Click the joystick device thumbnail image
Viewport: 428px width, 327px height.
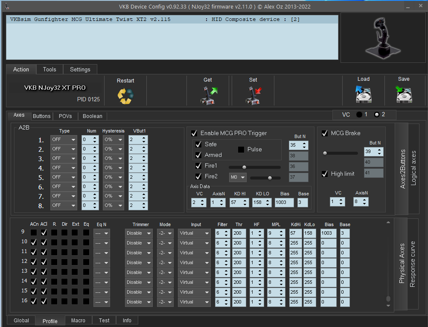[x=383, y=38]
